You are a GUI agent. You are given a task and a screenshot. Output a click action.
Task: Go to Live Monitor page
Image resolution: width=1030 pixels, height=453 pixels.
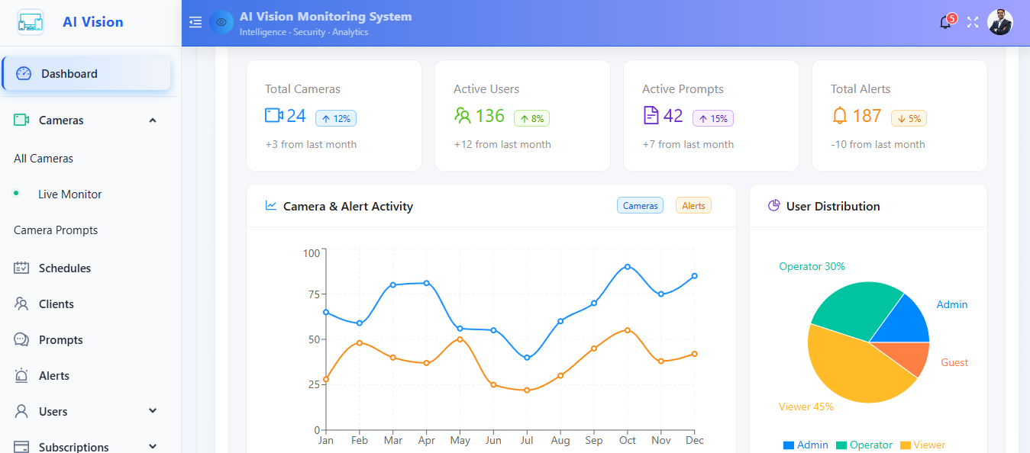click(69, 194)
